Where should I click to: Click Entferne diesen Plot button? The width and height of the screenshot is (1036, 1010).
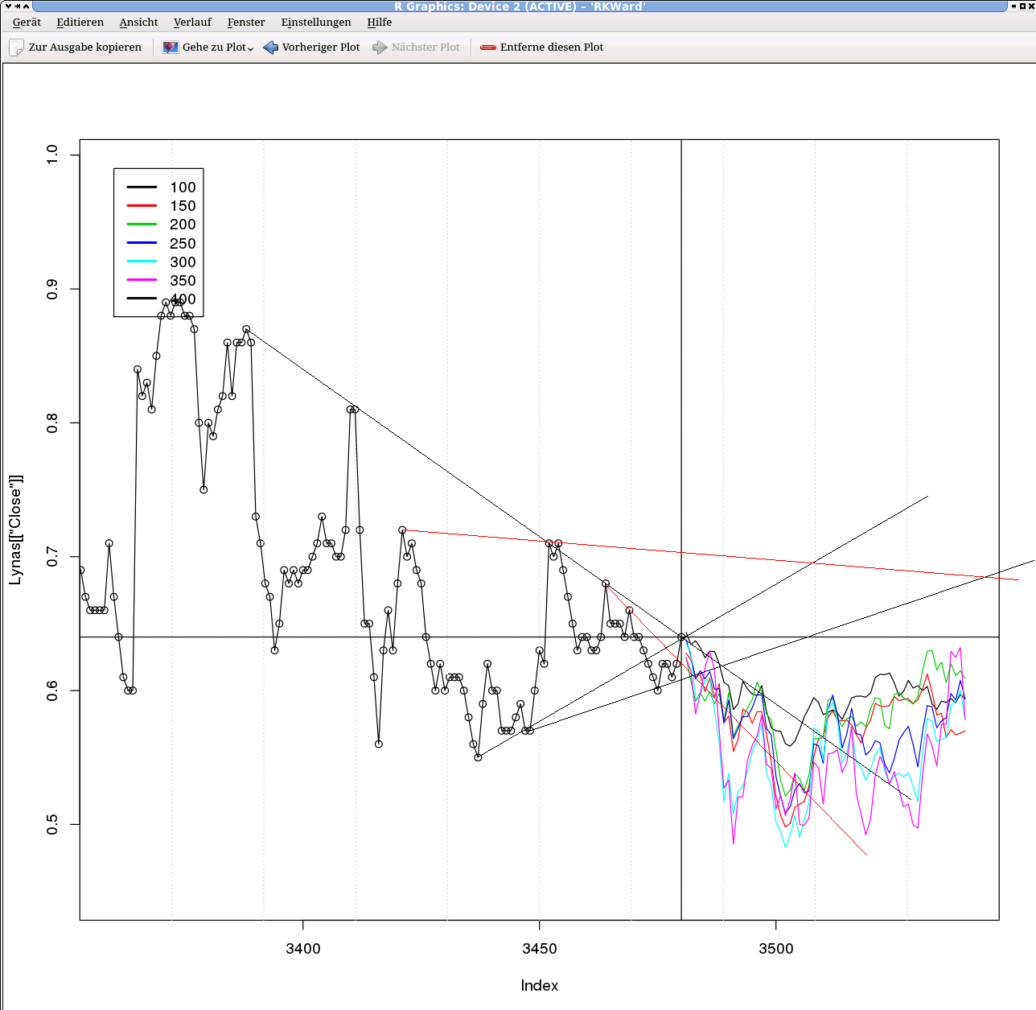click(551, 47)
